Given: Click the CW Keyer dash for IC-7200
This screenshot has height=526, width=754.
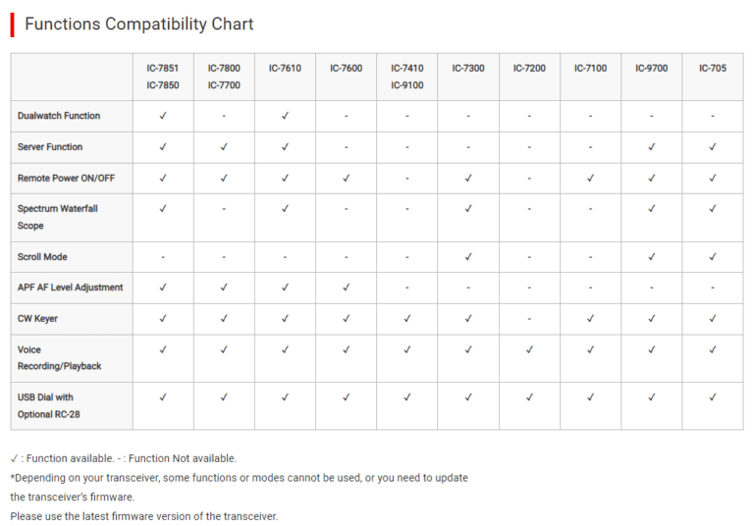Looking at the screenshot, I should [x=529, y=319].
